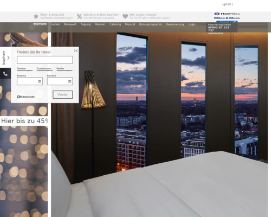Focus the Abreise date field
The width and height of the screenshot is (271, 217).
(x=60, y=81)
